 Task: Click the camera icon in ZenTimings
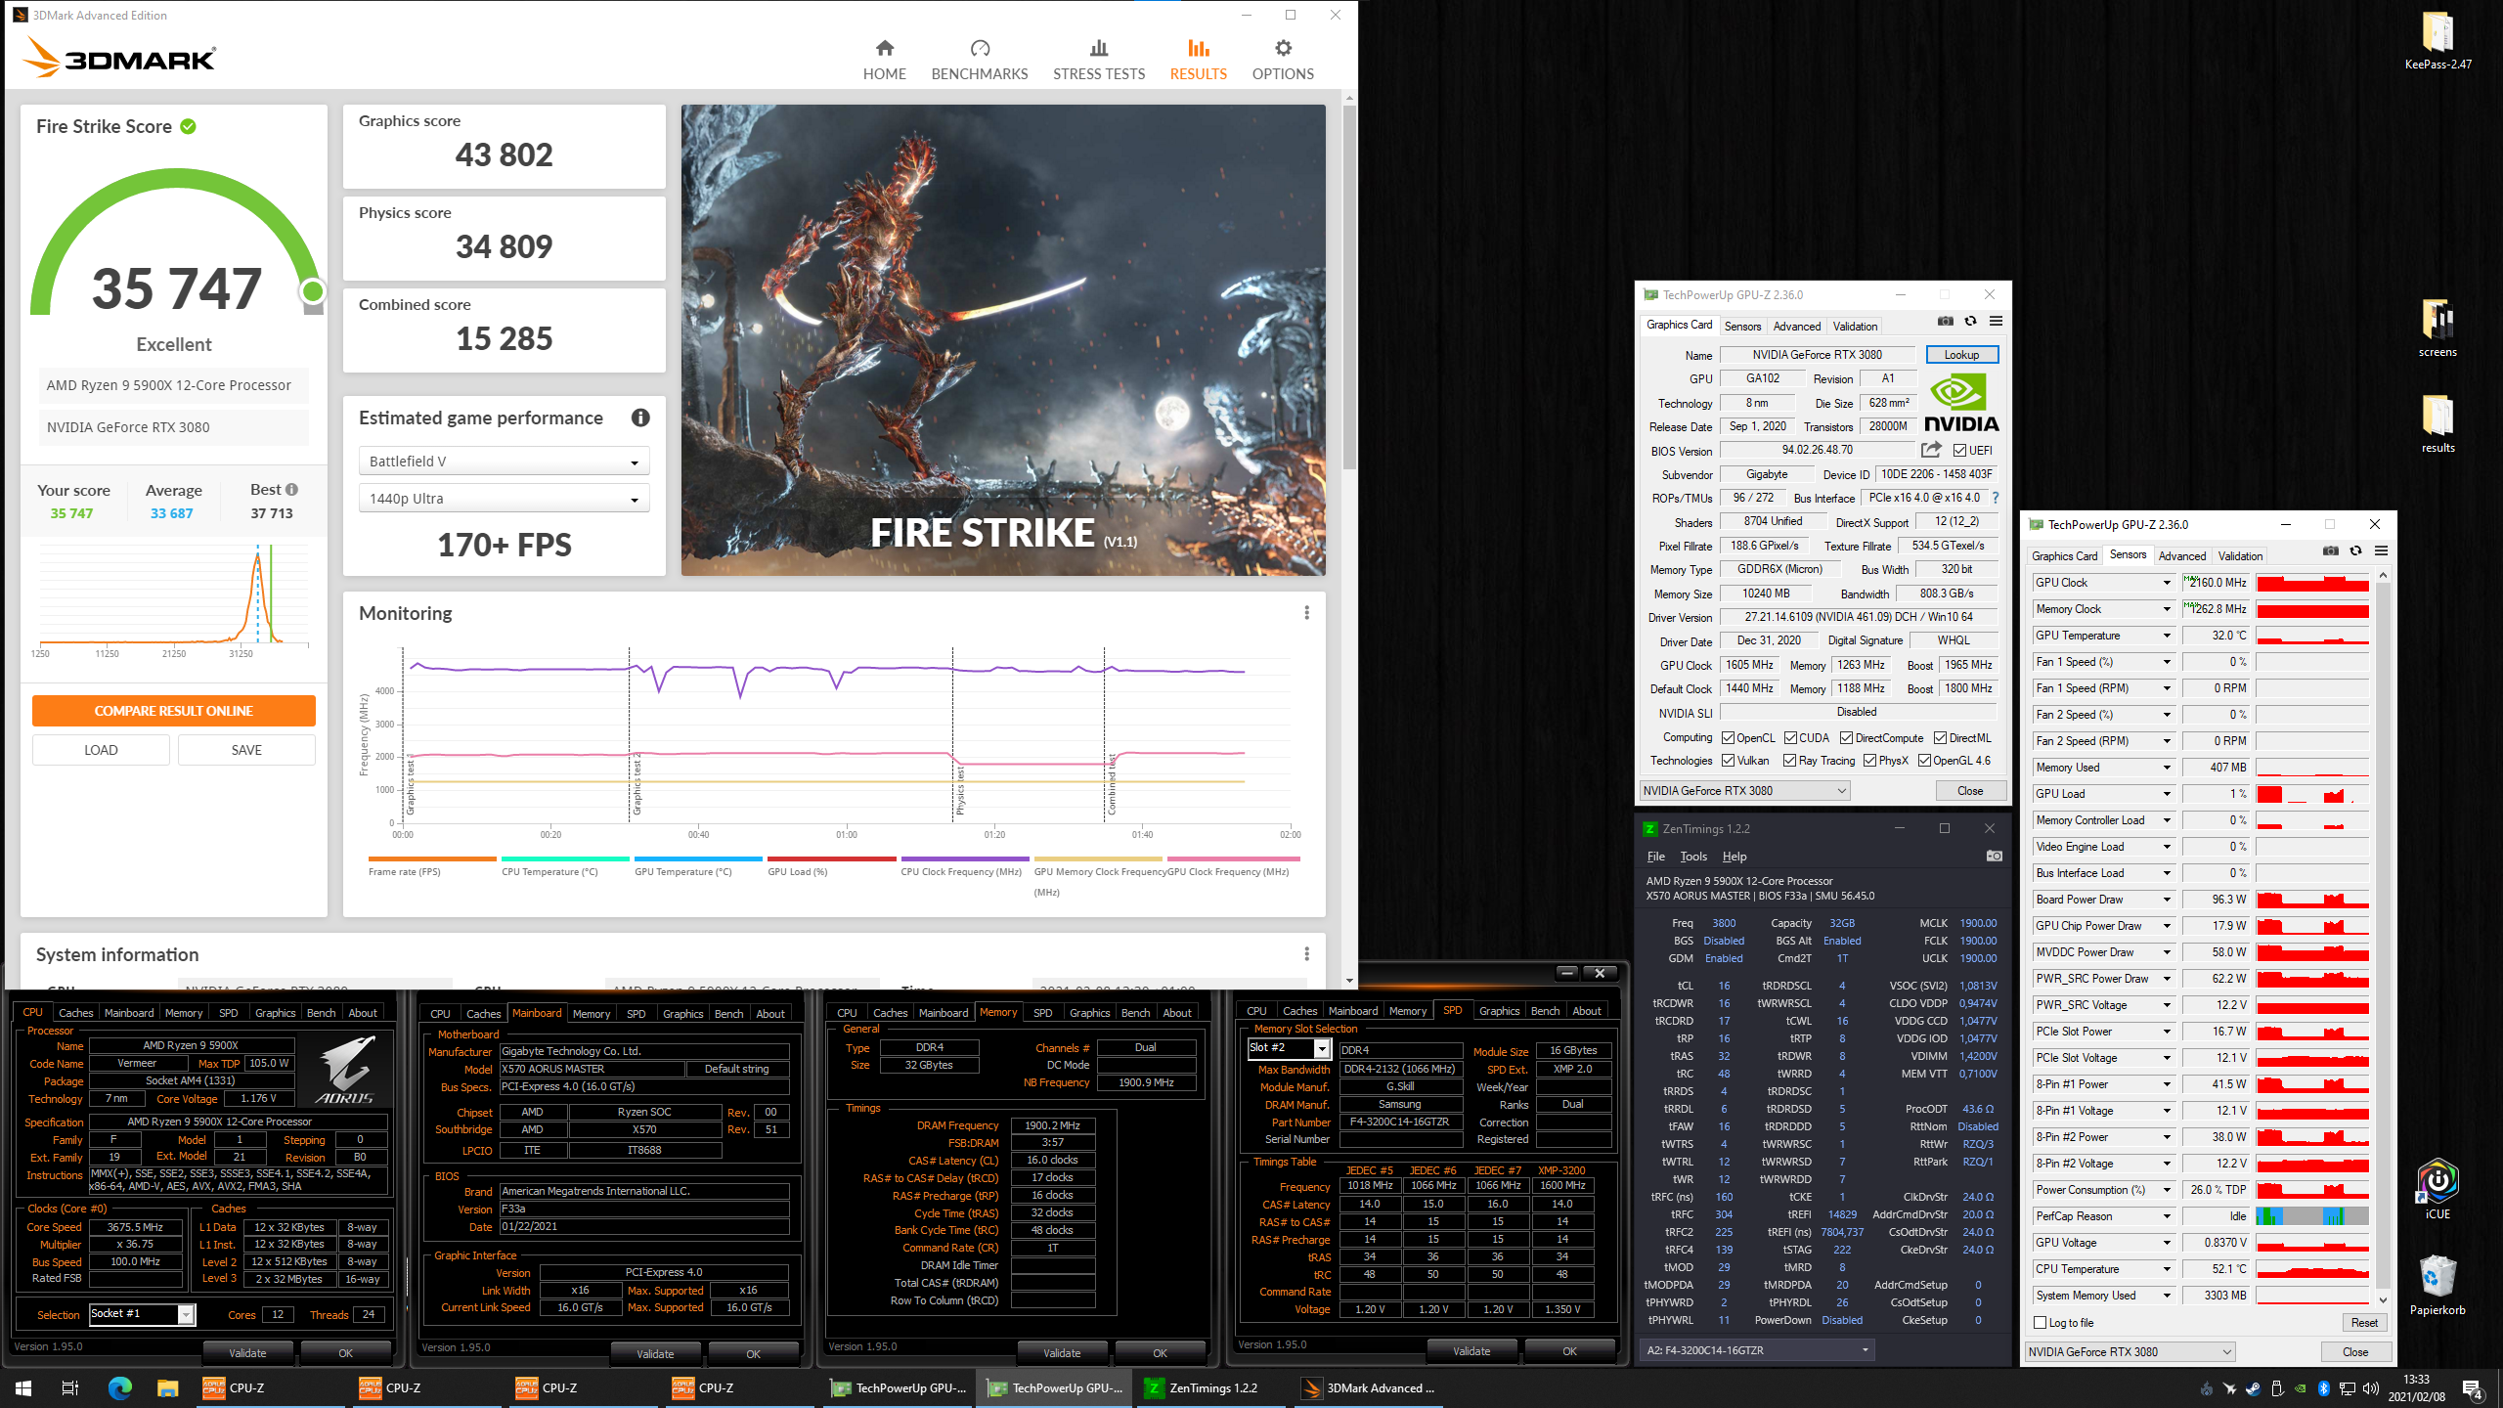tap(1994, 856)
